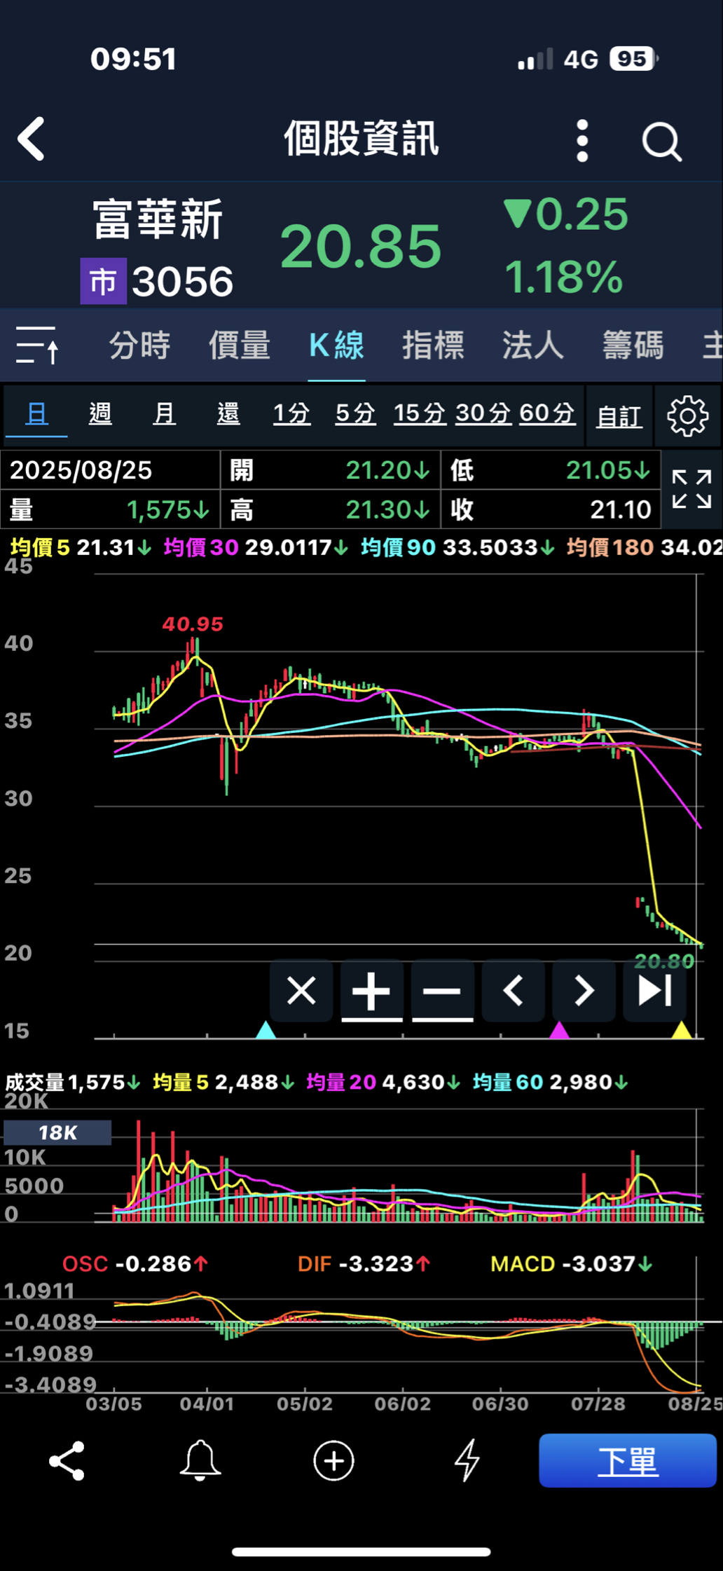Open the three-dot more options menu

[582, 140]
